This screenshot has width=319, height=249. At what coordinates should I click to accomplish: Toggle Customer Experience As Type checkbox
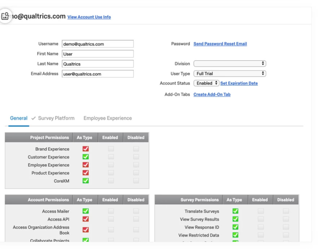pos(86,157)
